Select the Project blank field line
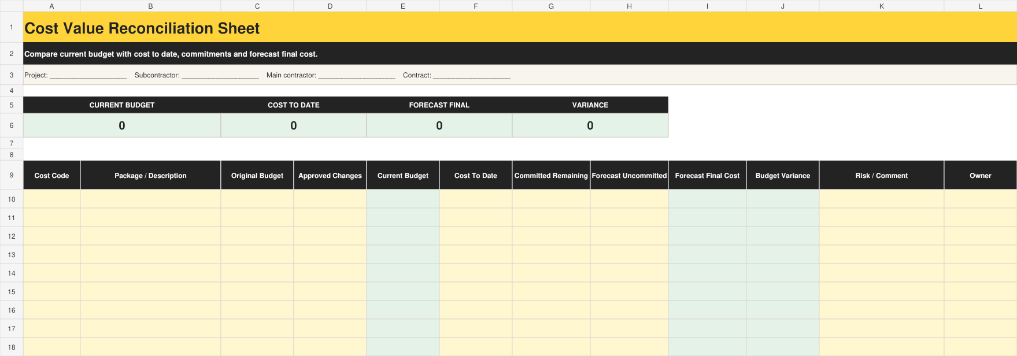The image size is (1017, 356). (x=88, y=76)
